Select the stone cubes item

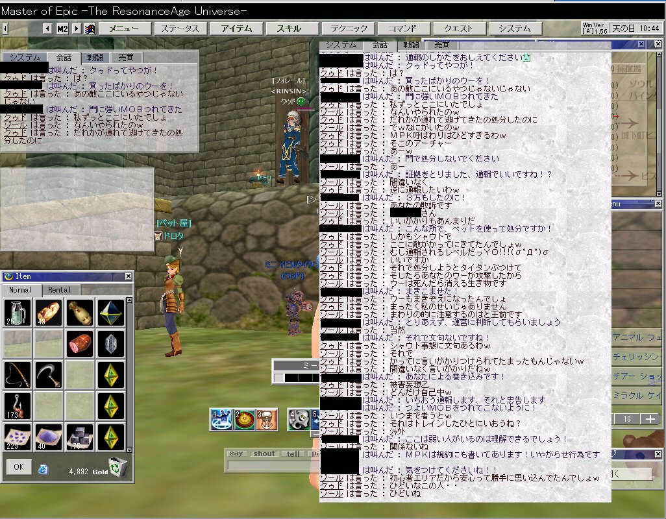click(79, 437)
